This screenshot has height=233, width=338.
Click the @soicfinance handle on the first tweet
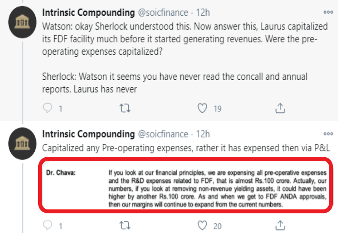(163, 13)
